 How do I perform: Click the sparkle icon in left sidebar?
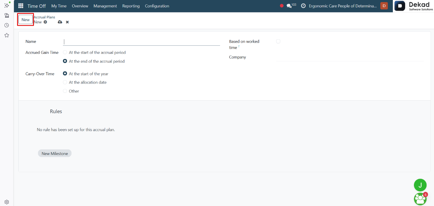6,5
